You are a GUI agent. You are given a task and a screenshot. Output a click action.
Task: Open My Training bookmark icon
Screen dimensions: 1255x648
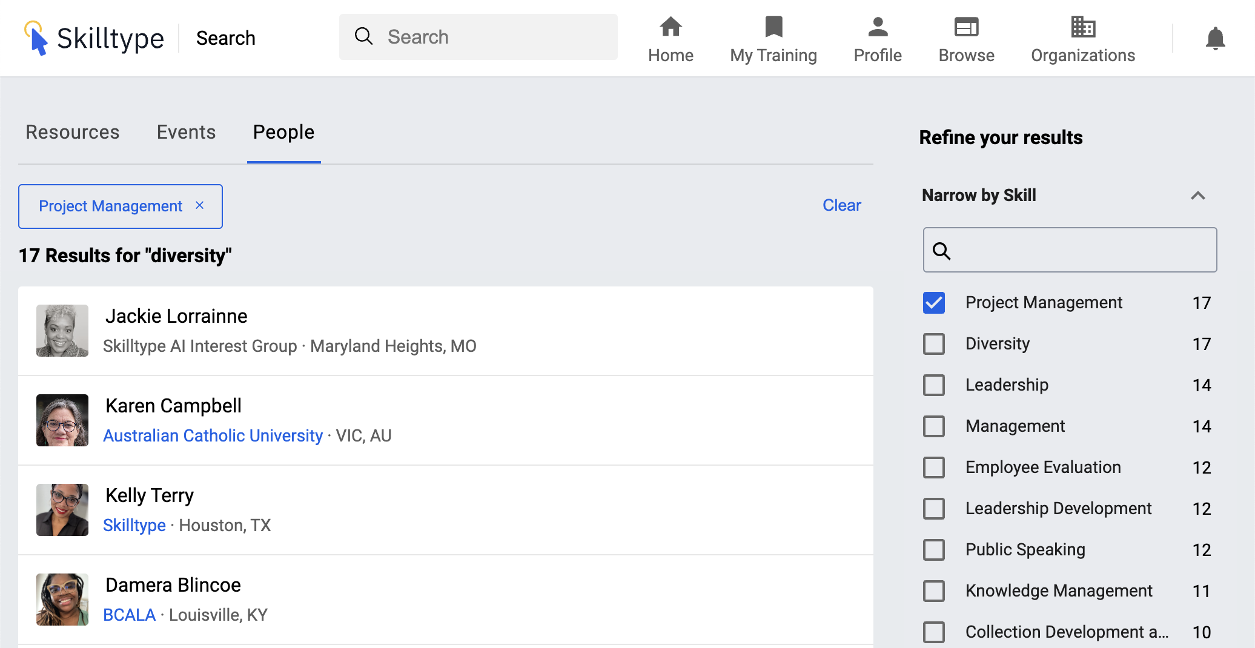773,27
